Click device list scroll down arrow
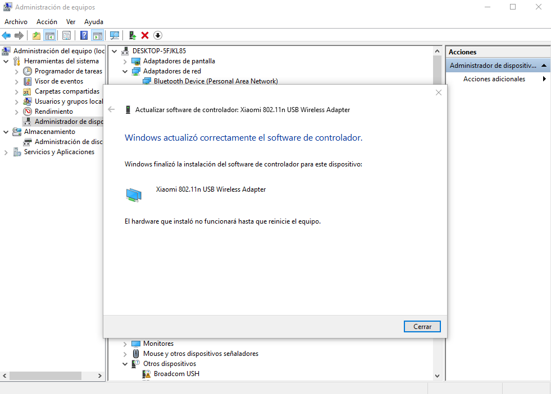 (x=437, y=376)
